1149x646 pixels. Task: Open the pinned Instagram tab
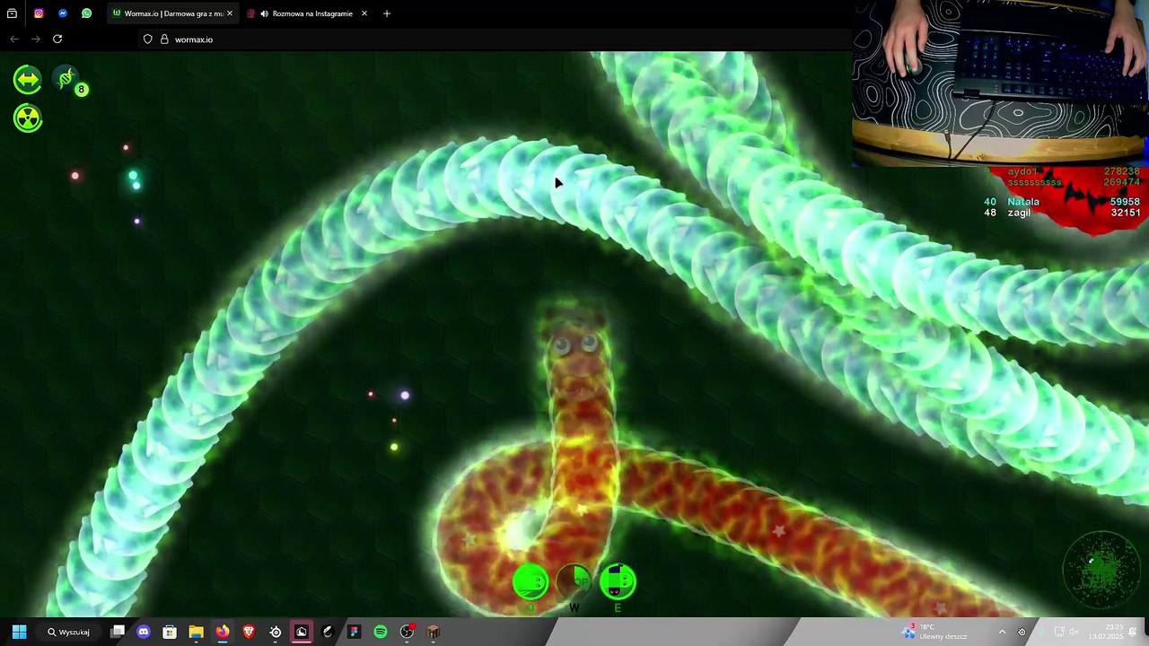click(x=39, y=13)
